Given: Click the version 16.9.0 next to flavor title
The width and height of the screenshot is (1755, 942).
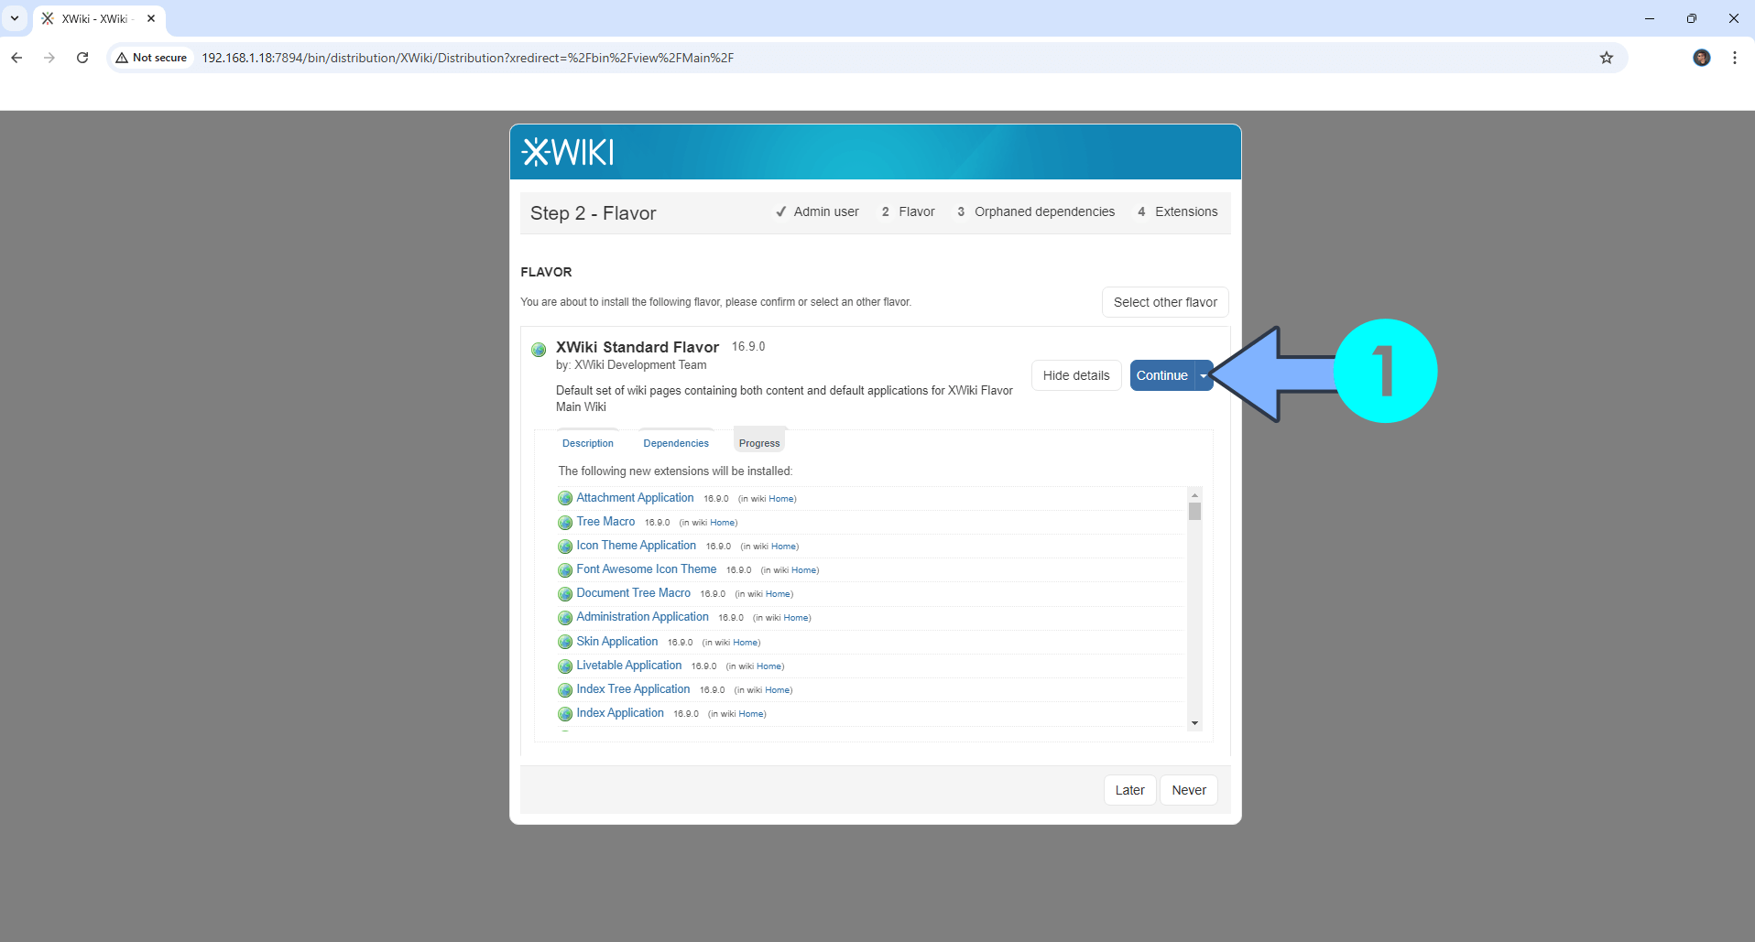Looking at the screenshot, I should [748, 347].
